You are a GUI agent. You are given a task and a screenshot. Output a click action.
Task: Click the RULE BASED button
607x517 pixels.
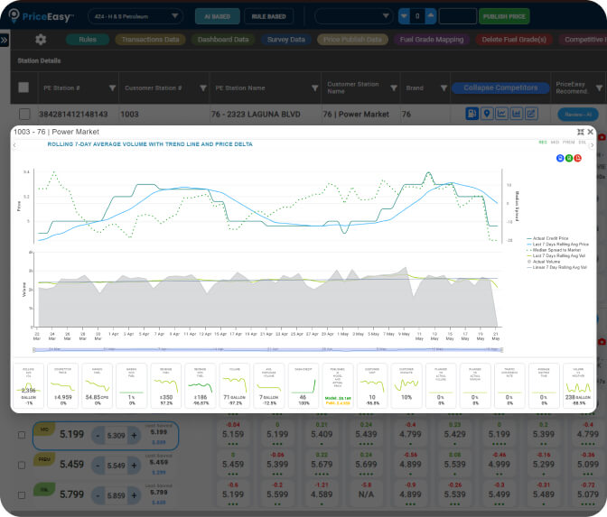(268, 16)
